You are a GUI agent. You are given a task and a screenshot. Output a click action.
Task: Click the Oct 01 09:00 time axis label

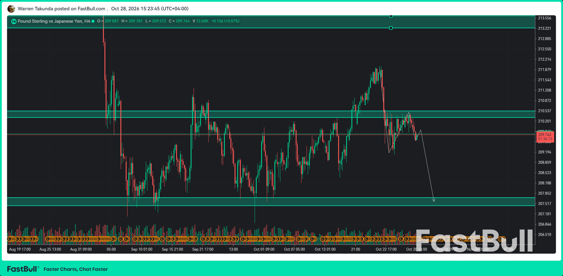coord(264,249)
